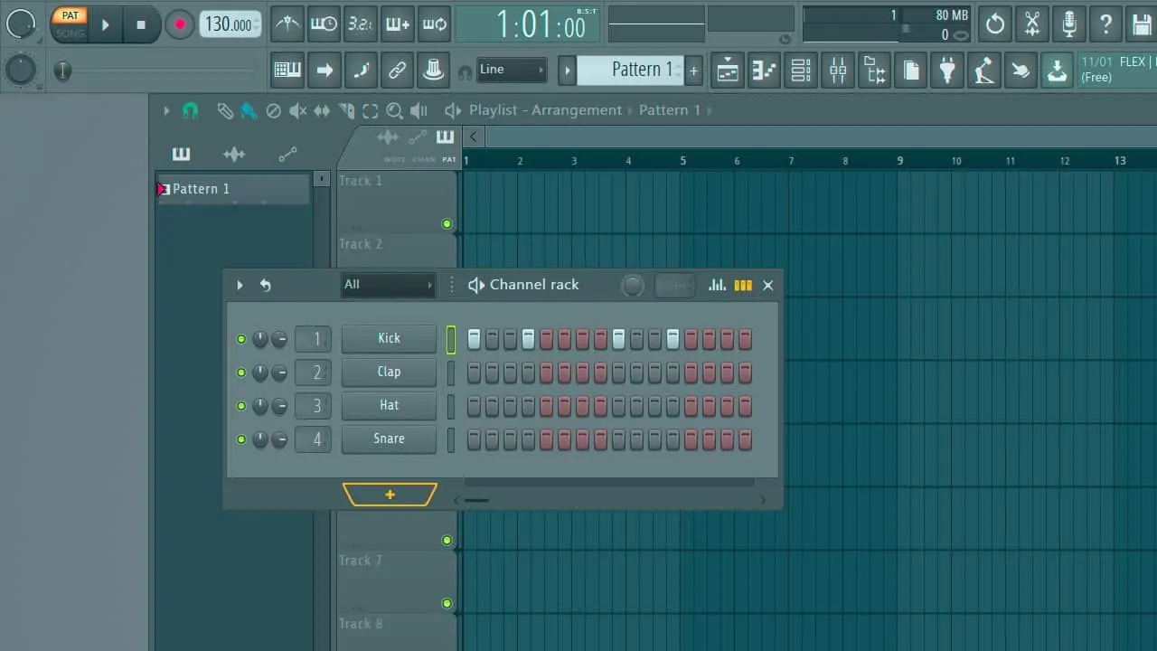This screenshot has width=1157, height=651.
Task: Select the playlist zoom magnifier tool
Action: (x=394, y=111)
